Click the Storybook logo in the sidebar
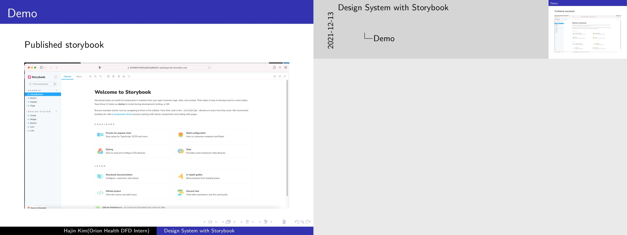The height and width of the screenshot is (235, 627). [x=37, y=77]
